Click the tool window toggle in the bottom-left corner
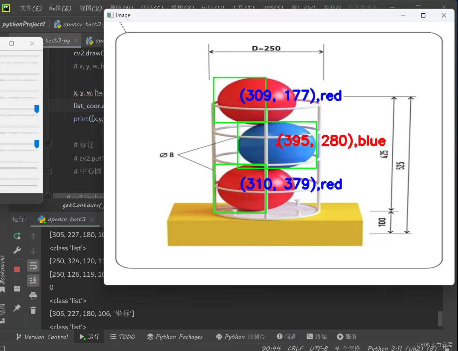The height and width of the screenshot is (351, 458). [x=2, y=348]
